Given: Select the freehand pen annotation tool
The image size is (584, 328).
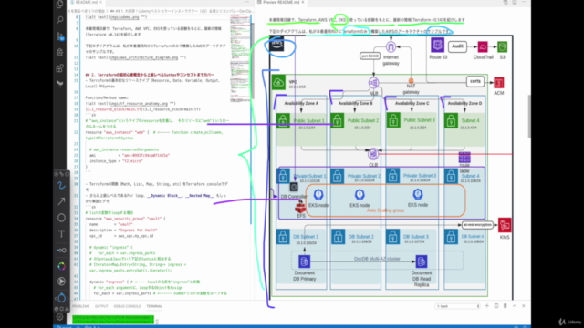Looking at the screenshot, I should tap(61, 186).
